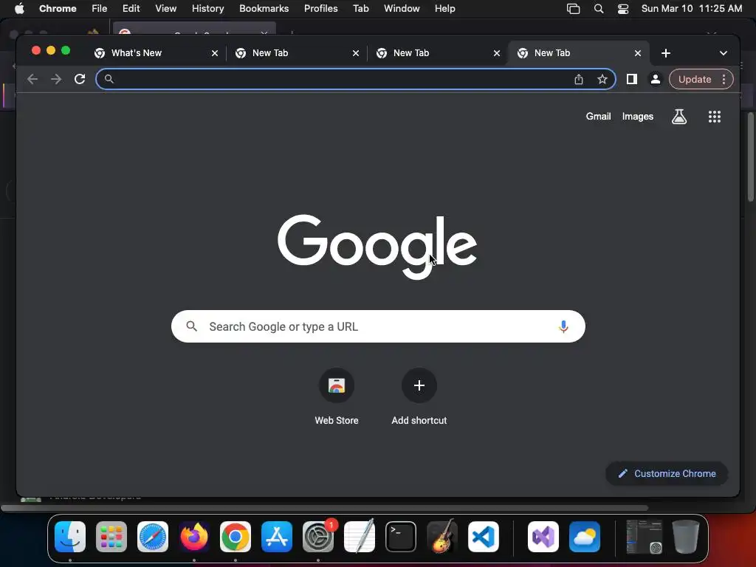Open Search Labs flask icon
Screen dimensions: 756x567
[x=679, y=116]
